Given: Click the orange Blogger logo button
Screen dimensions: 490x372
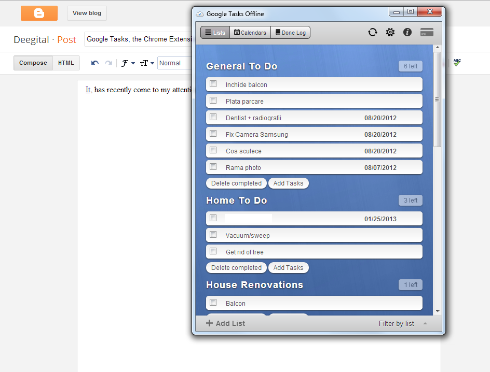Looking at the screenshot, I should pos(39,13).
